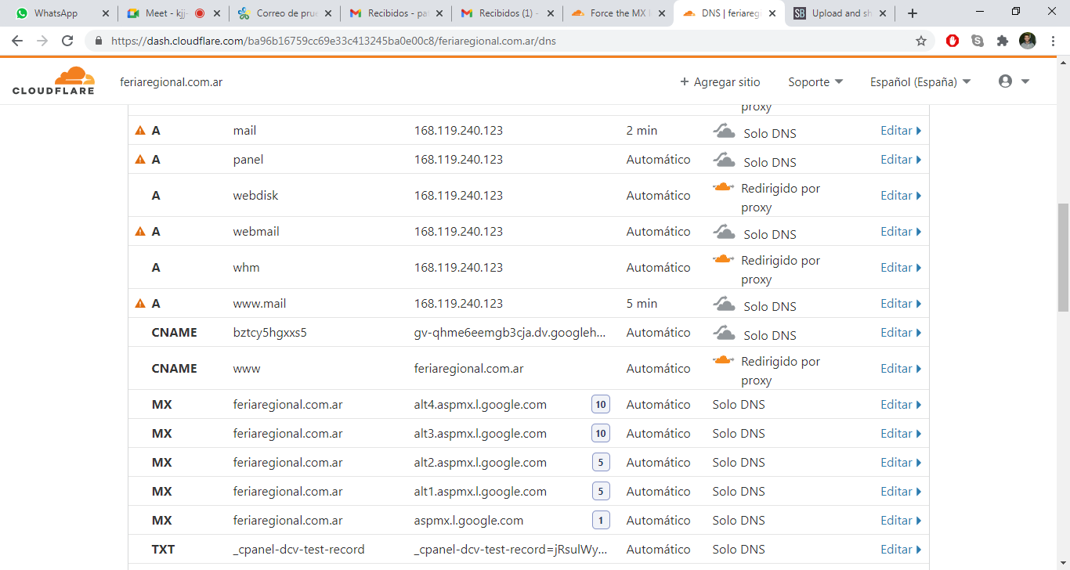Close the Force the MX tab

point(662,13)
